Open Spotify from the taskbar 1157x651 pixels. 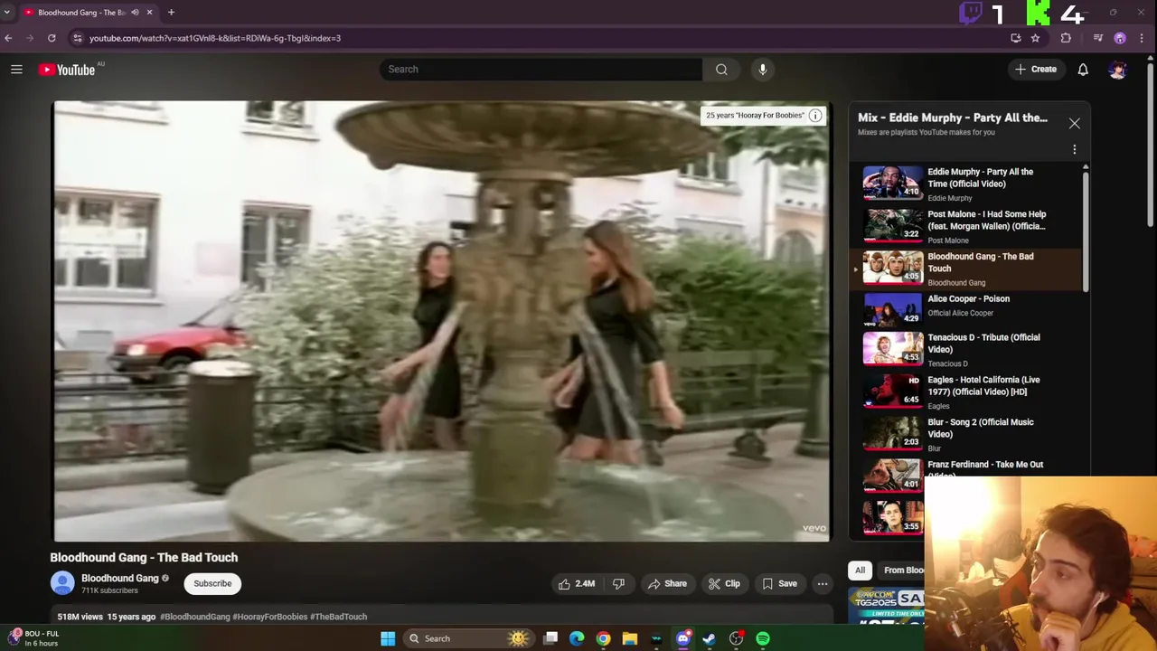[763, 638]
